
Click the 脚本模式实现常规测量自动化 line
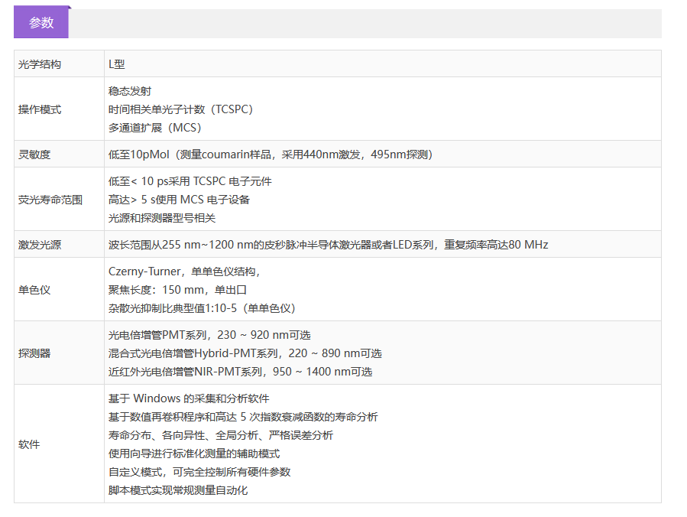pos(178,490)
